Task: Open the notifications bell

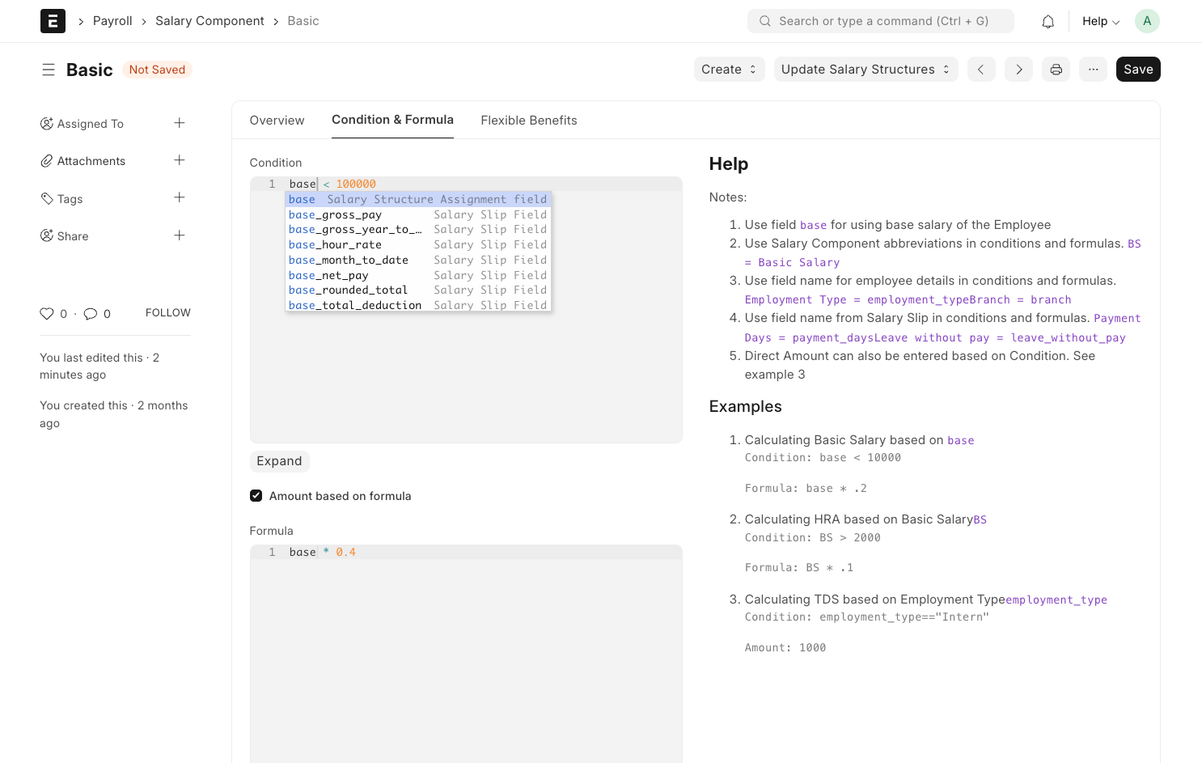Action: pyautogui.click(x=1048, y=22)
